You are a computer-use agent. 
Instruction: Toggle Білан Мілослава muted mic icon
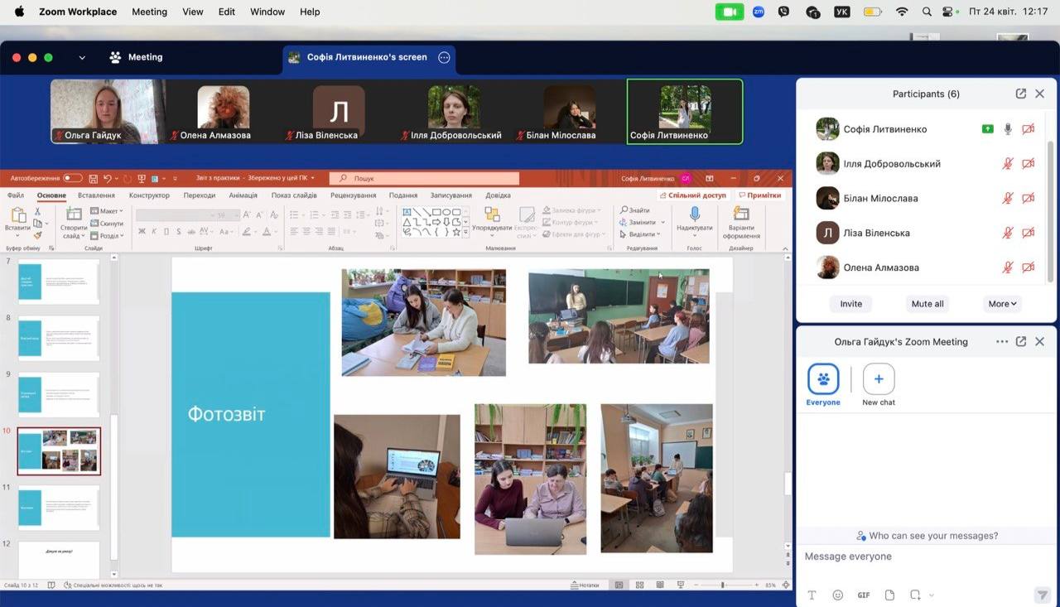[x=1008, y=198]
